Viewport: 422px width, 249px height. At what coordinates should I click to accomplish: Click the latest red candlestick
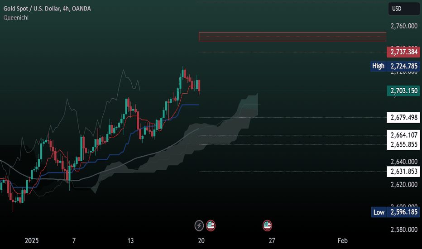[x=199, y=86]
